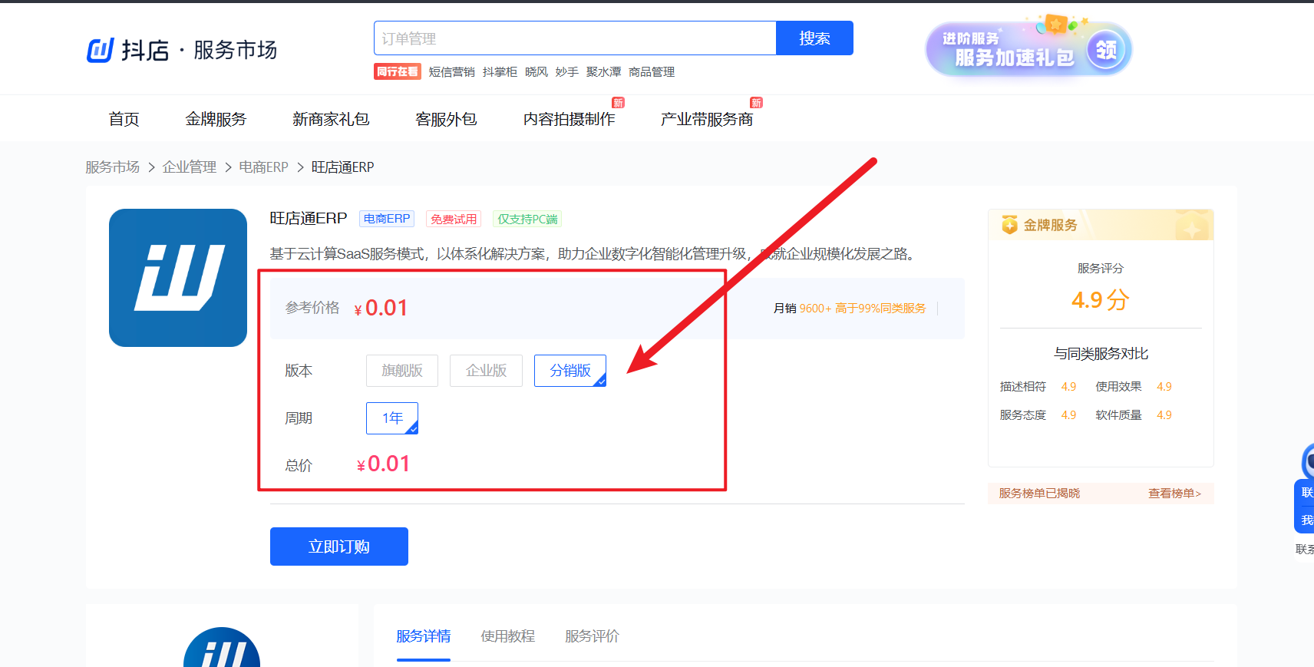Click the 服务加速礼包 promo banner
Image resolution: width=1314 pixels, height=667 pixels.
[x=1028, y=49]
